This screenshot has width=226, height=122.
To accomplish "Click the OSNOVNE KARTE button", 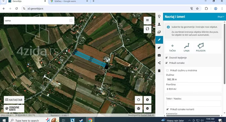I will pos(14,108).
